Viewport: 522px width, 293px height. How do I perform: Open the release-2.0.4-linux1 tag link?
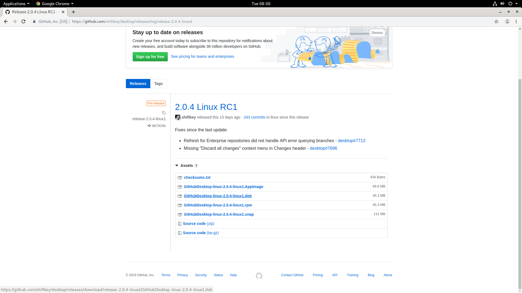pos(149,119)
